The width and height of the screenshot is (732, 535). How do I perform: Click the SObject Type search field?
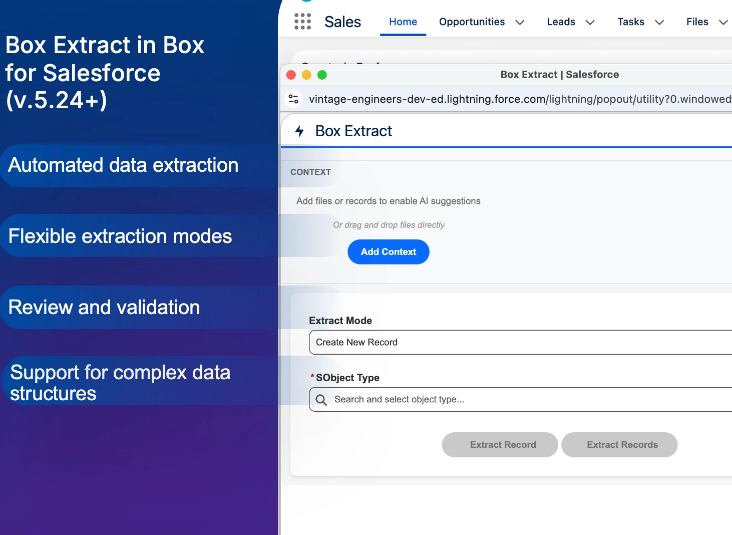click(520, 399)
